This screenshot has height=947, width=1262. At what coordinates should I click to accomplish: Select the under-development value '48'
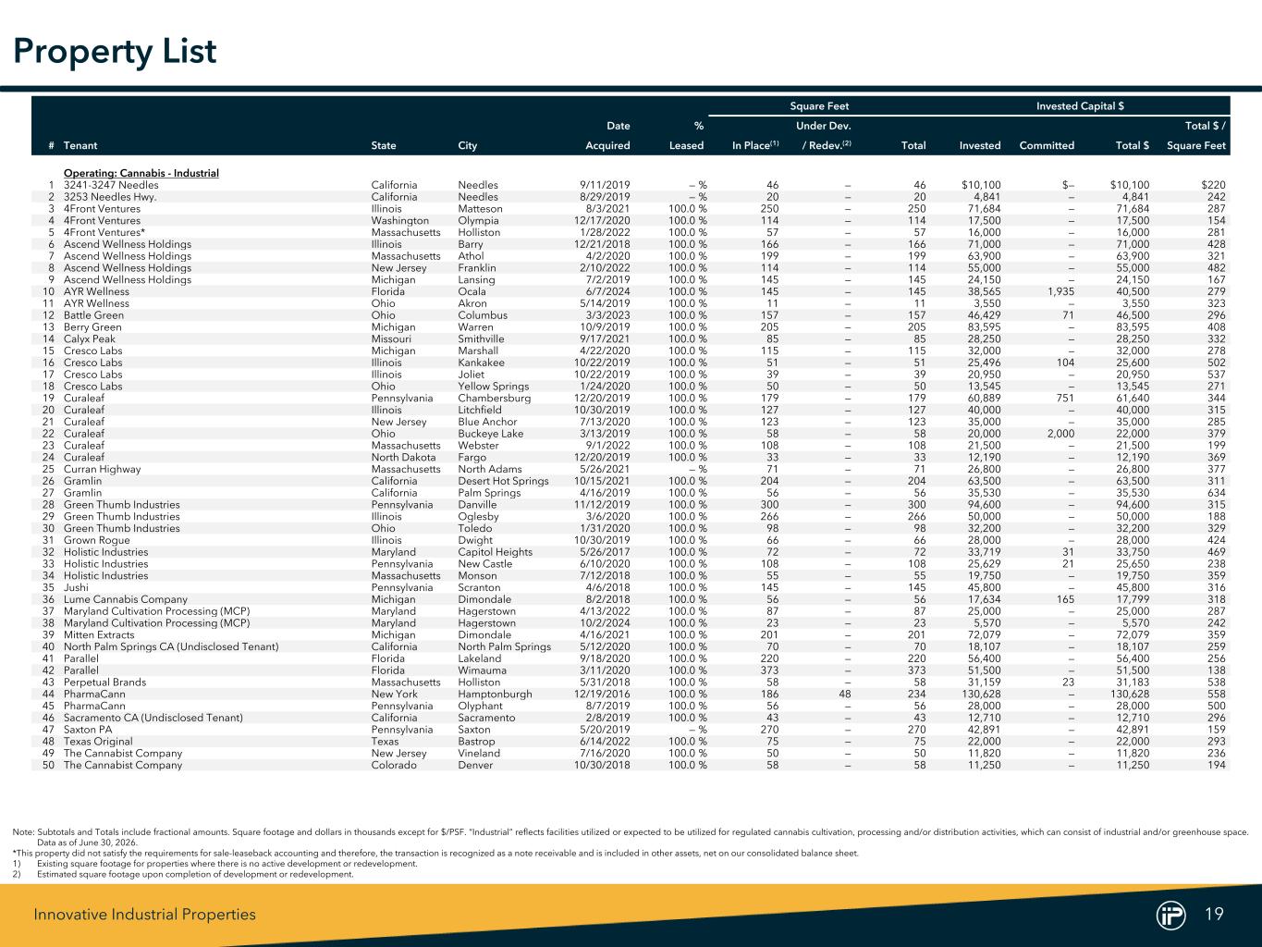(x=844, y=694)
